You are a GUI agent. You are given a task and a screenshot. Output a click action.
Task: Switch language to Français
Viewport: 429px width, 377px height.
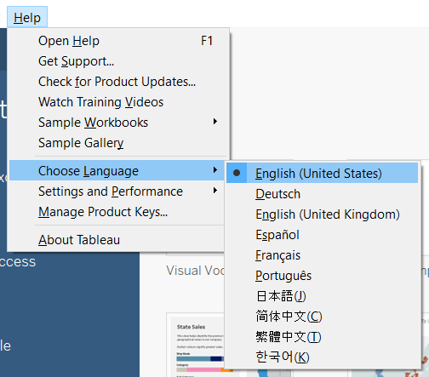(x=322, y=255)
